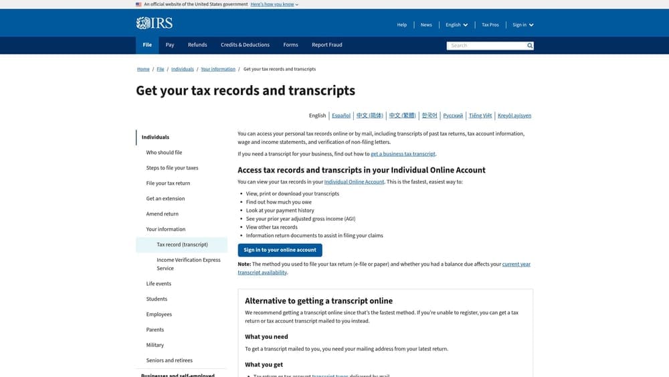The width and height of the screenshot is (669, 377).
Task: Open Life events sidebar item
Action: coord(159,284)
